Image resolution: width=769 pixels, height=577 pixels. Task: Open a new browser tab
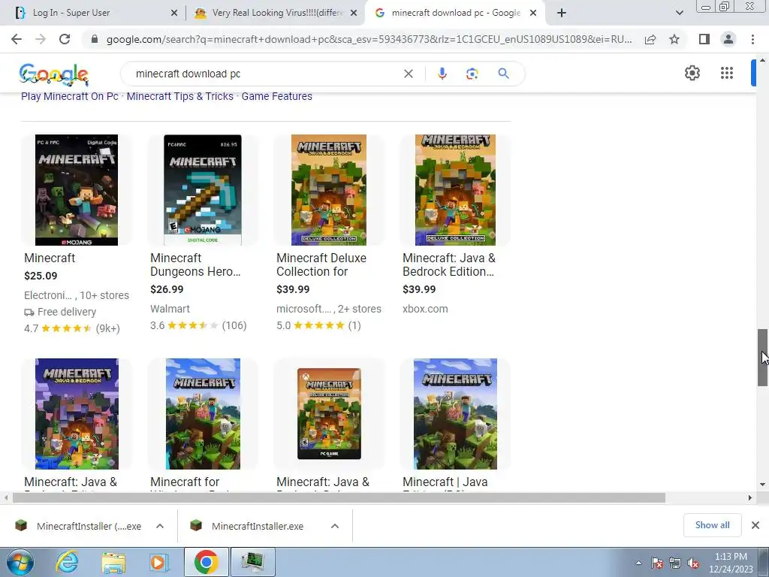coord(562,13)
